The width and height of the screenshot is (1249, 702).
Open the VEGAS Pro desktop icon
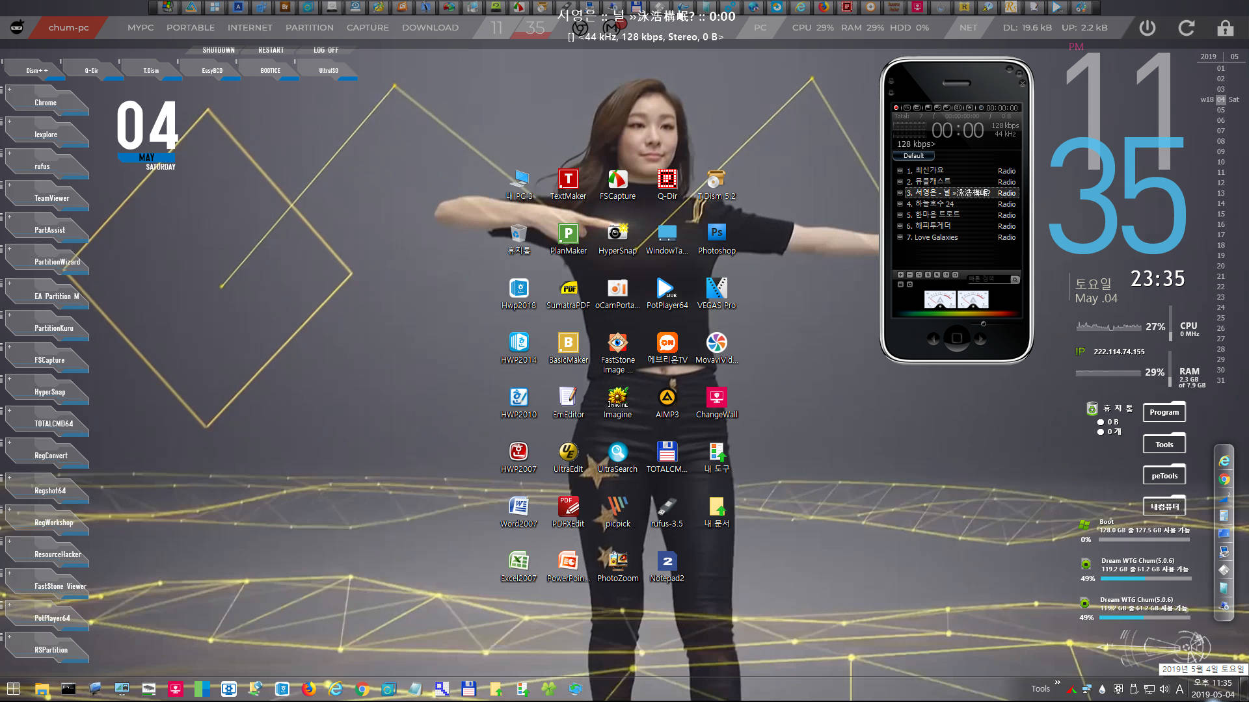click(x=716, y=294)
